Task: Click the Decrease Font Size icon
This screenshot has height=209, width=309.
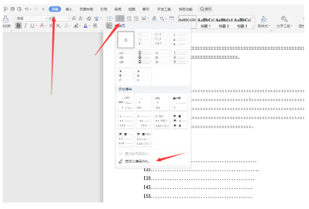Action: click(x=81, y=19)
